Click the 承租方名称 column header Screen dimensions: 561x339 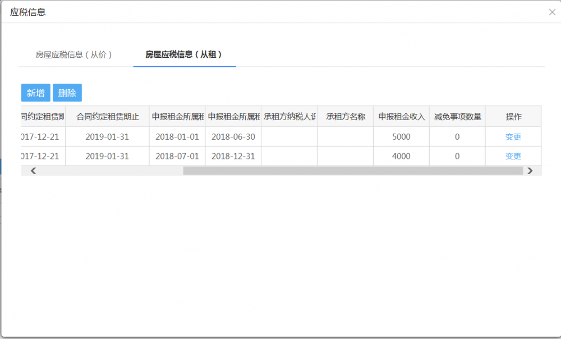click(x=345, y=116)
